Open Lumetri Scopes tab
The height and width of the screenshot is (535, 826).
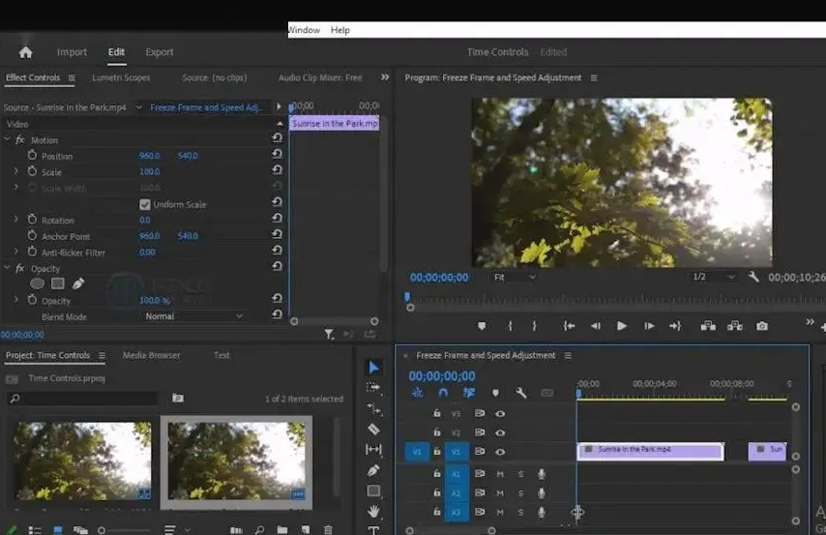tap(121, 77)
